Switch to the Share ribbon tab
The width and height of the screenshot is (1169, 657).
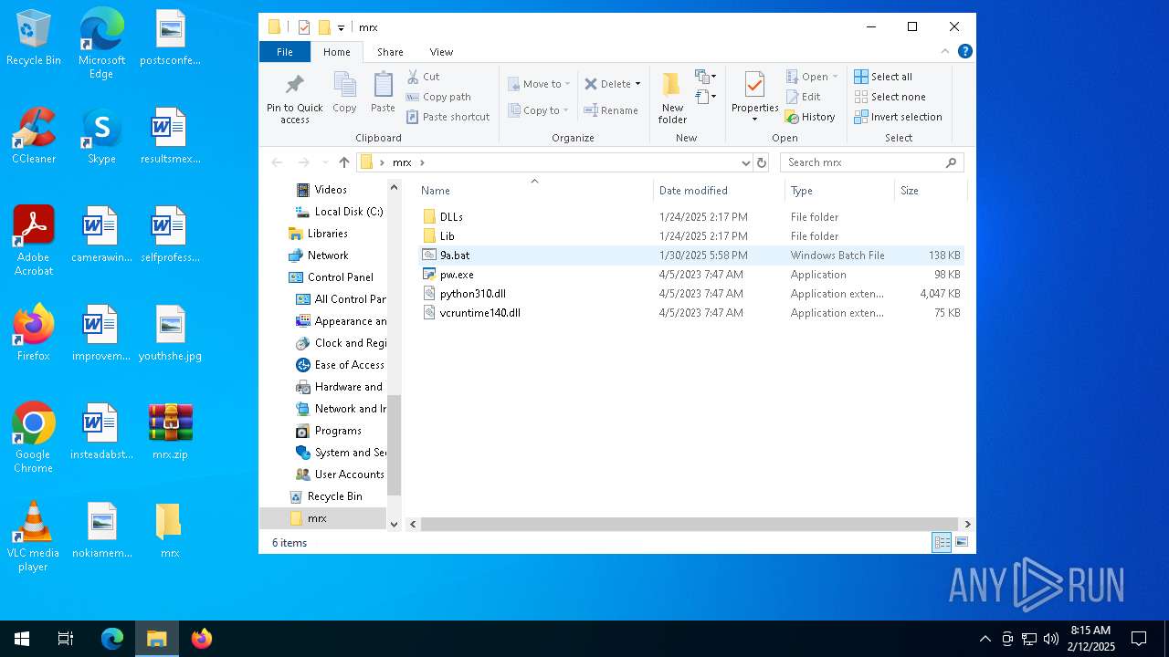(x=390, y=52)
